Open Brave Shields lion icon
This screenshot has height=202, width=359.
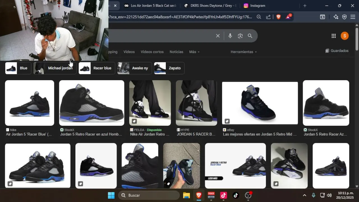click(278, 17)
